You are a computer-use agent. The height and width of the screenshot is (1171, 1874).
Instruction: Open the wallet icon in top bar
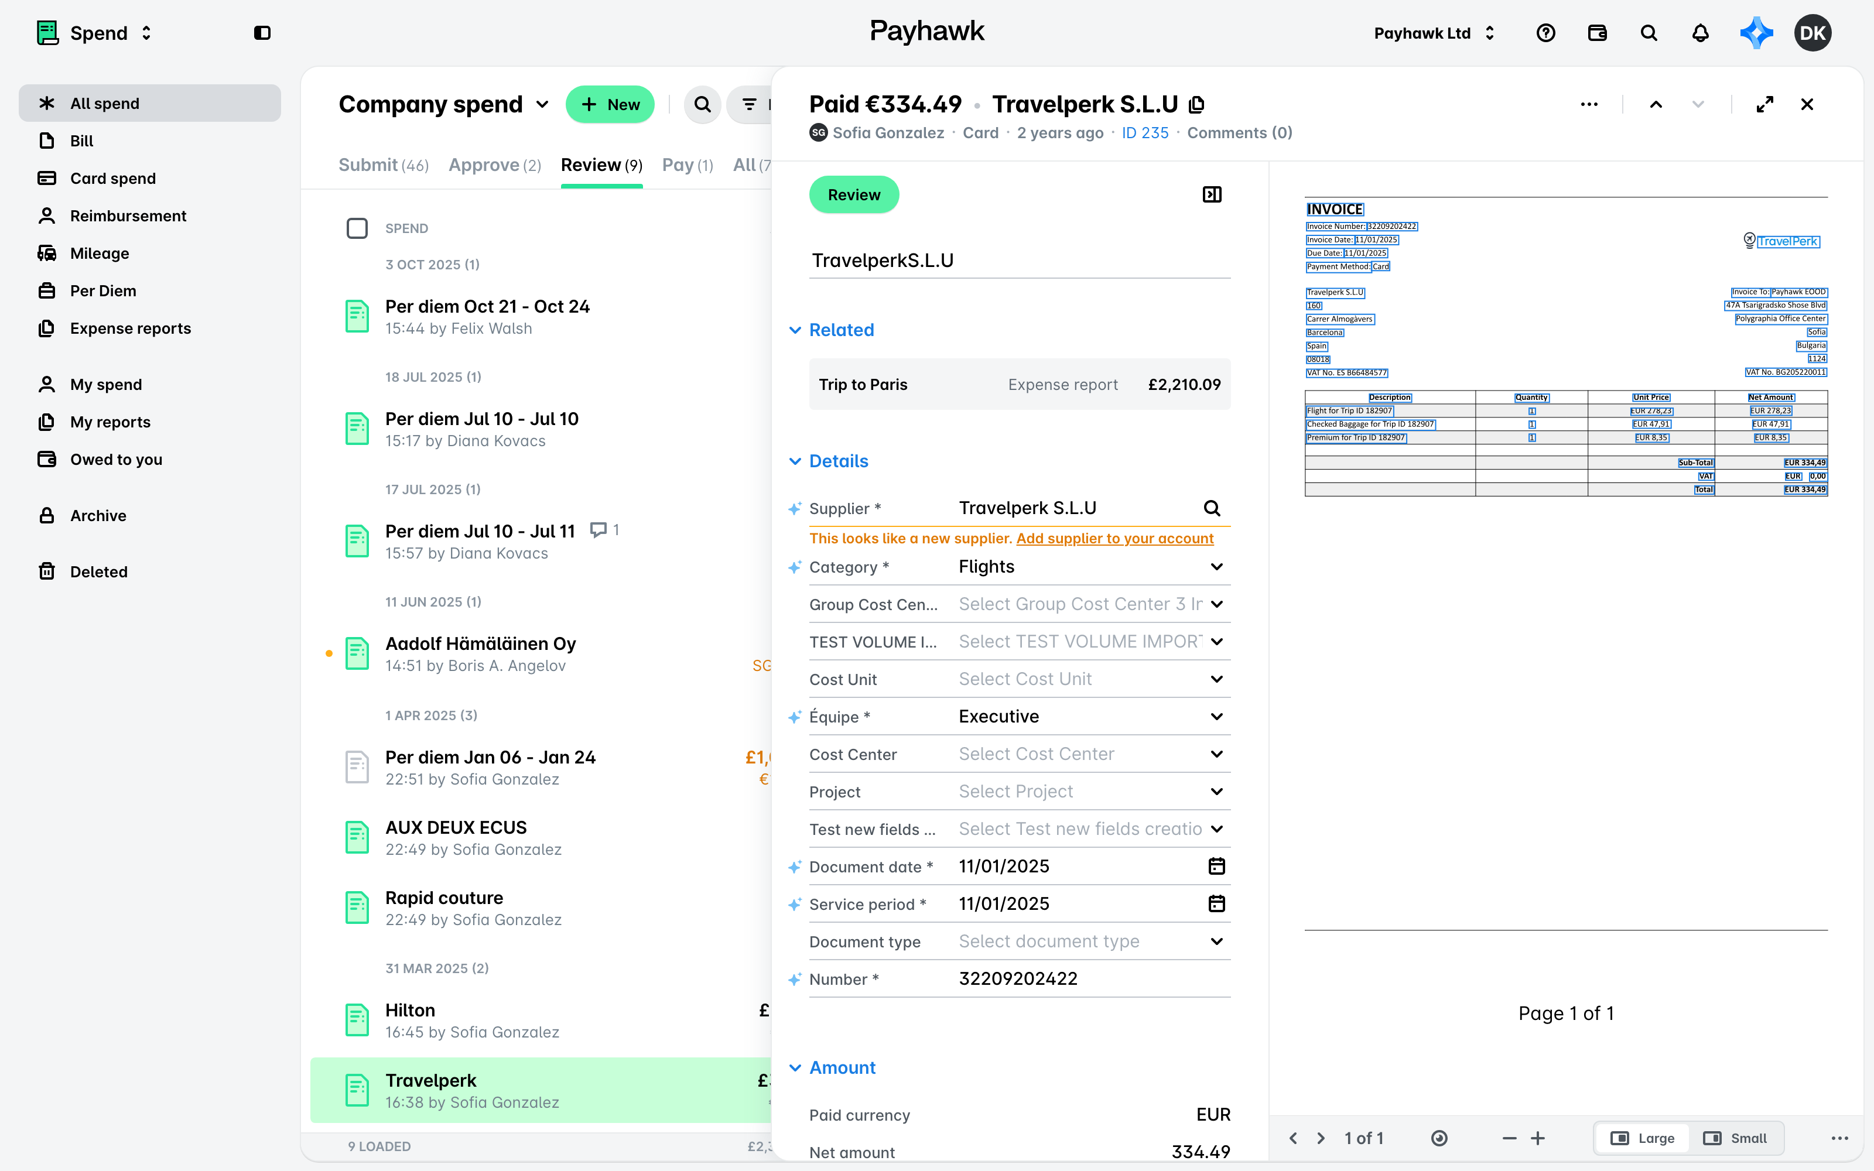coord(1598,33)
